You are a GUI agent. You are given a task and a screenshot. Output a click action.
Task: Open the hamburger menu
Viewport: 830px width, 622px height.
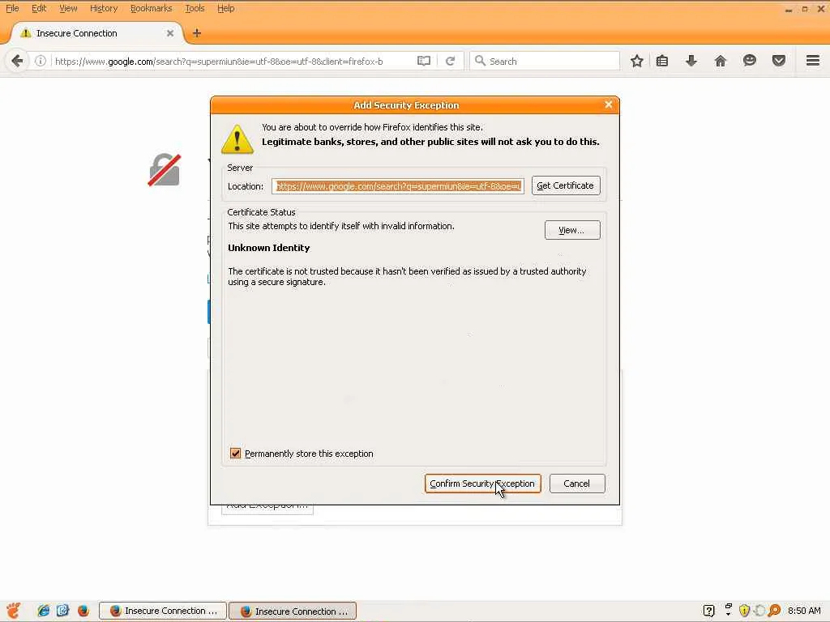[x=813, y=61]
